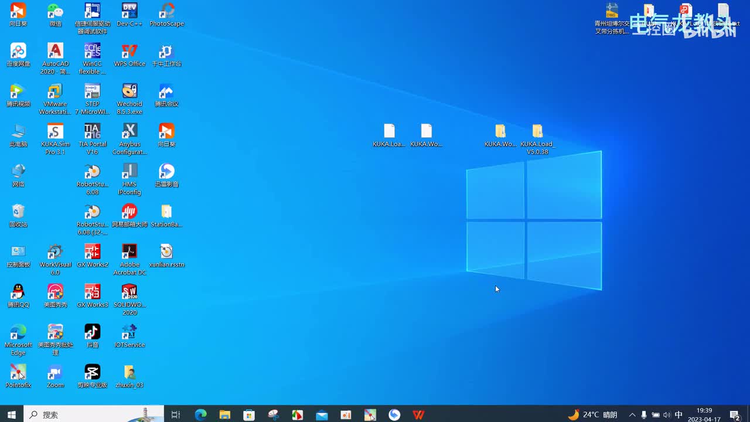Select the WPS Office desktop shortcut
Screen dimensions: 750x422
(x=129, y=55)
